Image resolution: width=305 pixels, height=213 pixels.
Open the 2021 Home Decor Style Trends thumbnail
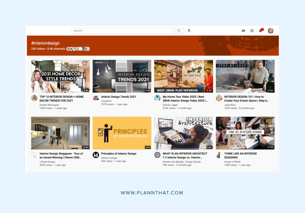point(60,76)
